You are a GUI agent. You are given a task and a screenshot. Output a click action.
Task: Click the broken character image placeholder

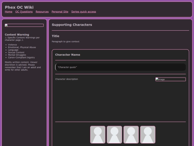[x=171, y=79]
